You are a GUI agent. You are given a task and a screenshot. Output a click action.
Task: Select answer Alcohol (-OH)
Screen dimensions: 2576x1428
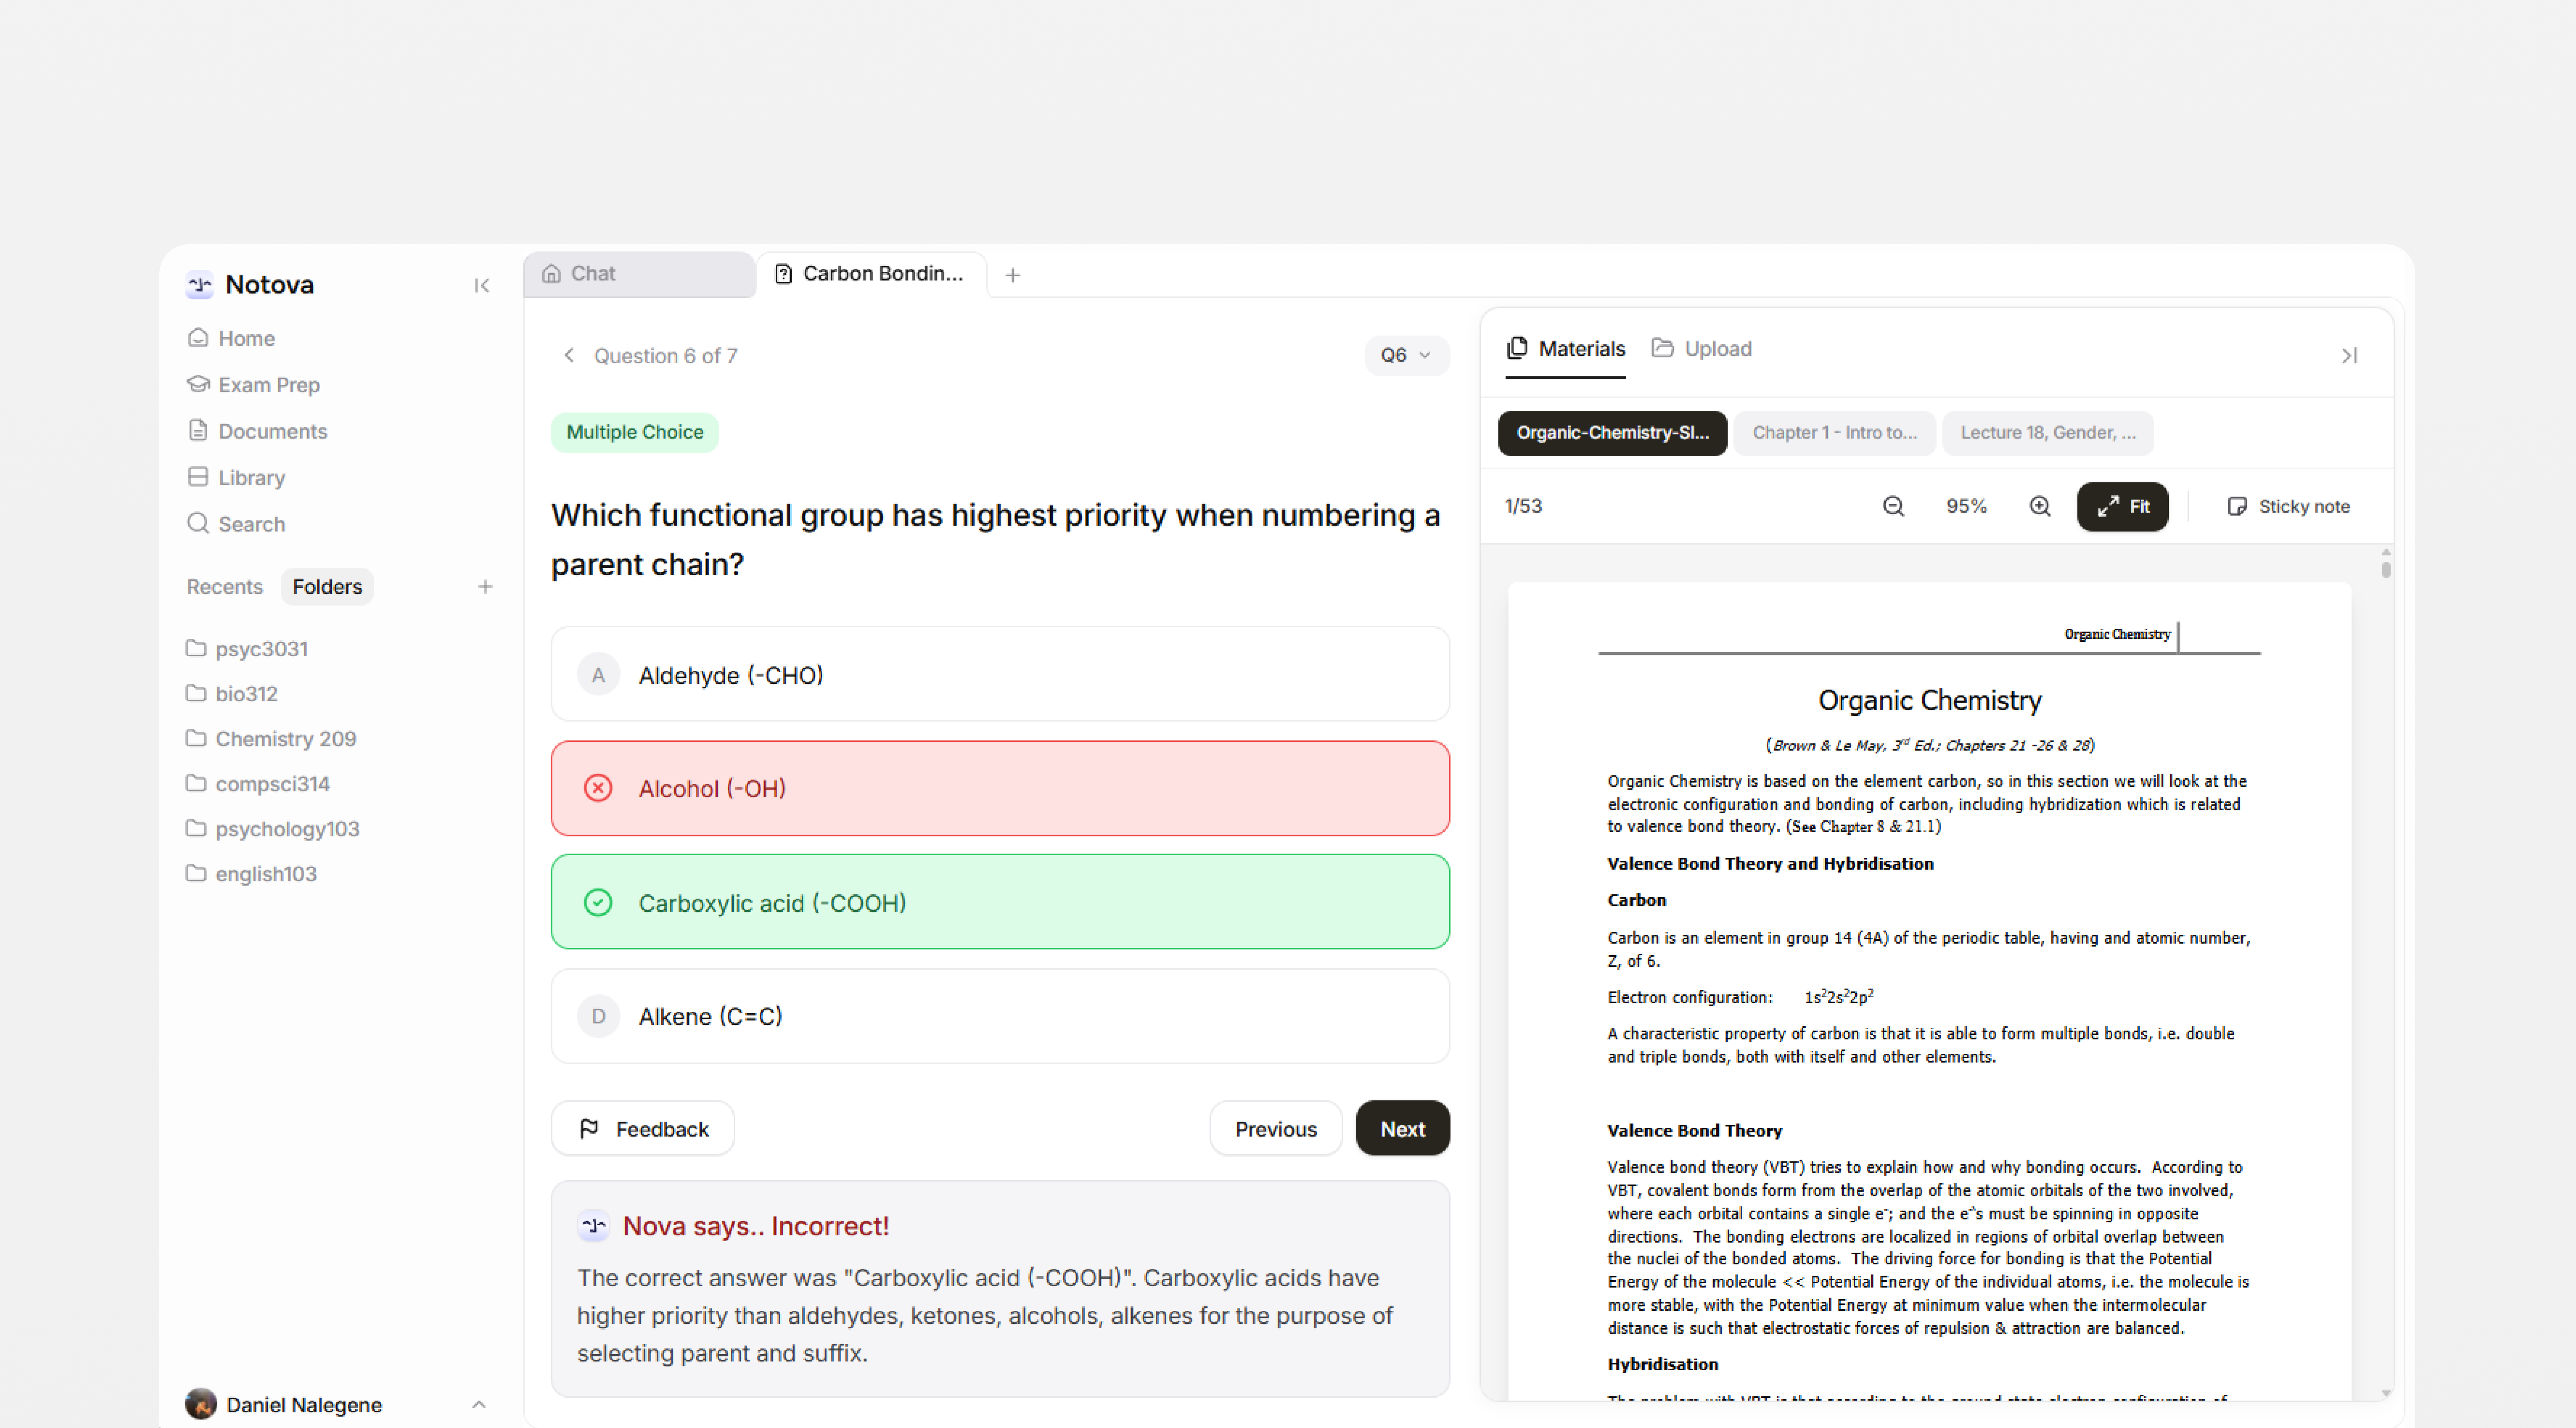[x=1000, y=789]
